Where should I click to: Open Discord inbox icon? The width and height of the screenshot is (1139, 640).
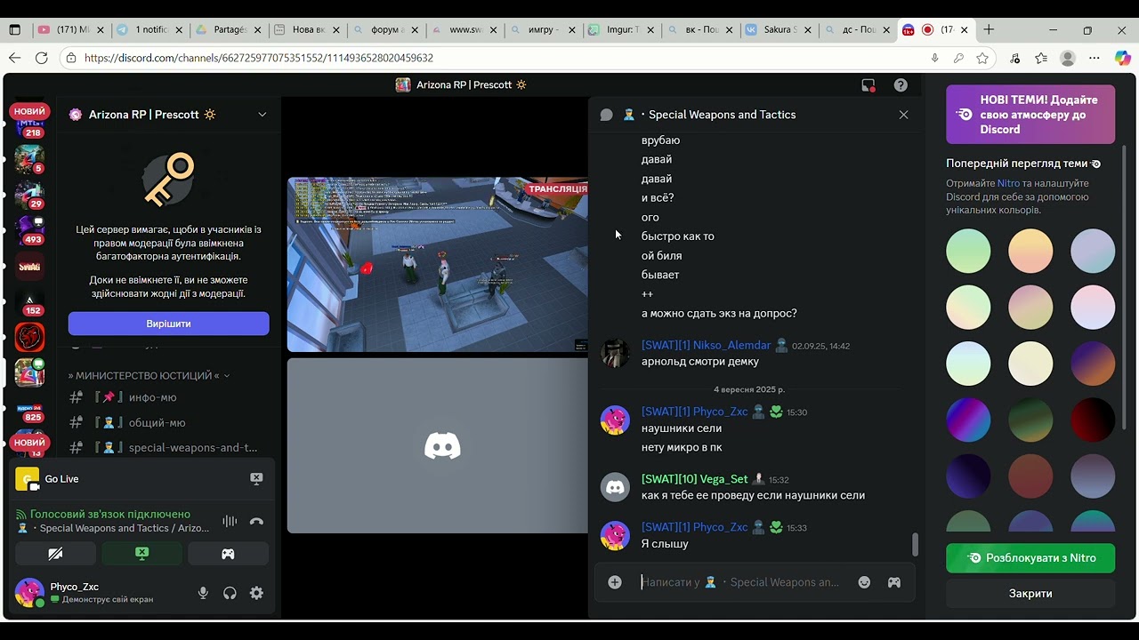(x=868, y=85)
